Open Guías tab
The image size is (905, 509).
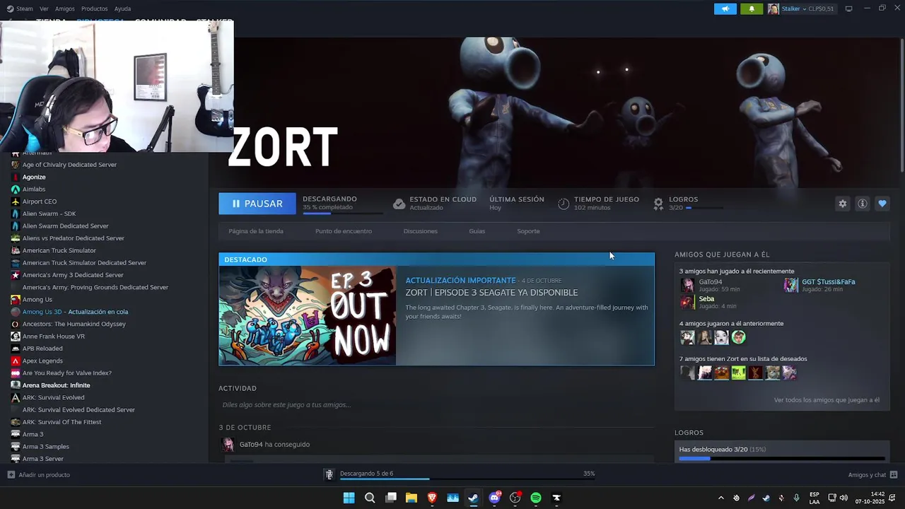(x=477, y=231)
